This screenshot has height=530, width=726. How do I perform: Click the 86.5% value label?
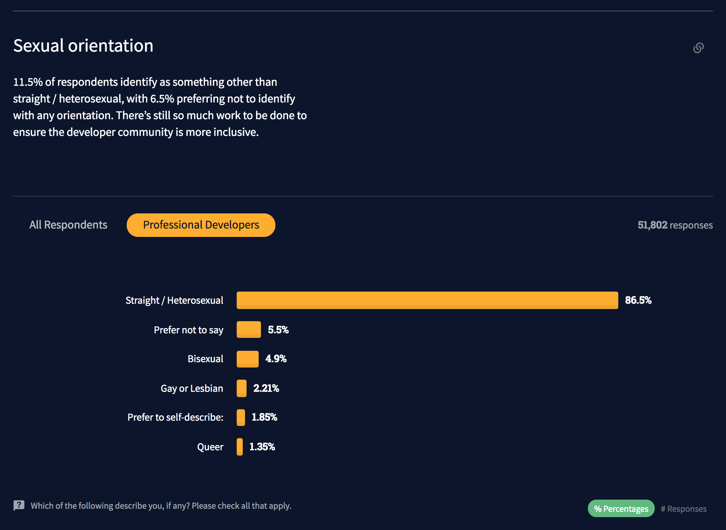click(x=638, y=300)
